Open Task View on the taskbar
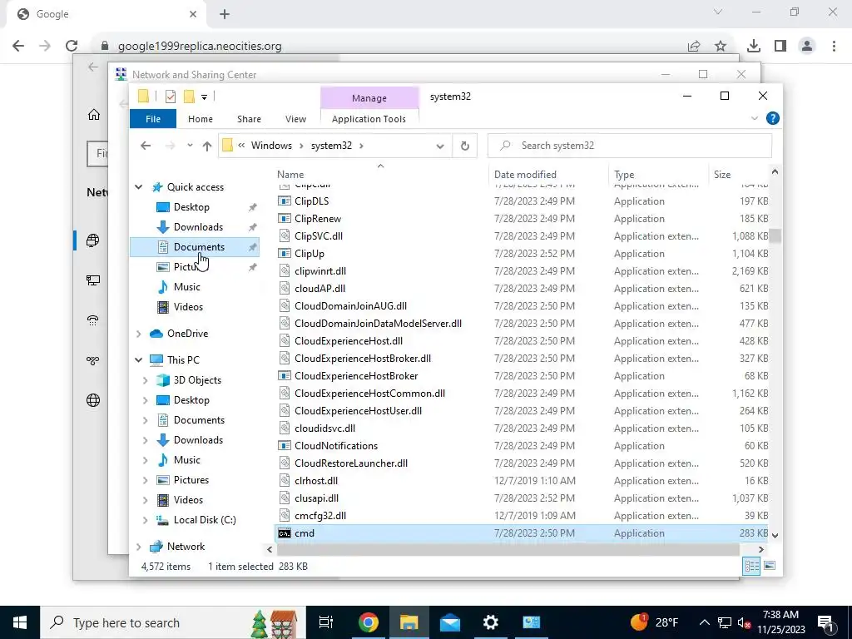Image resolution: width=852 pixels, height=639 pixels. [326, 622]
